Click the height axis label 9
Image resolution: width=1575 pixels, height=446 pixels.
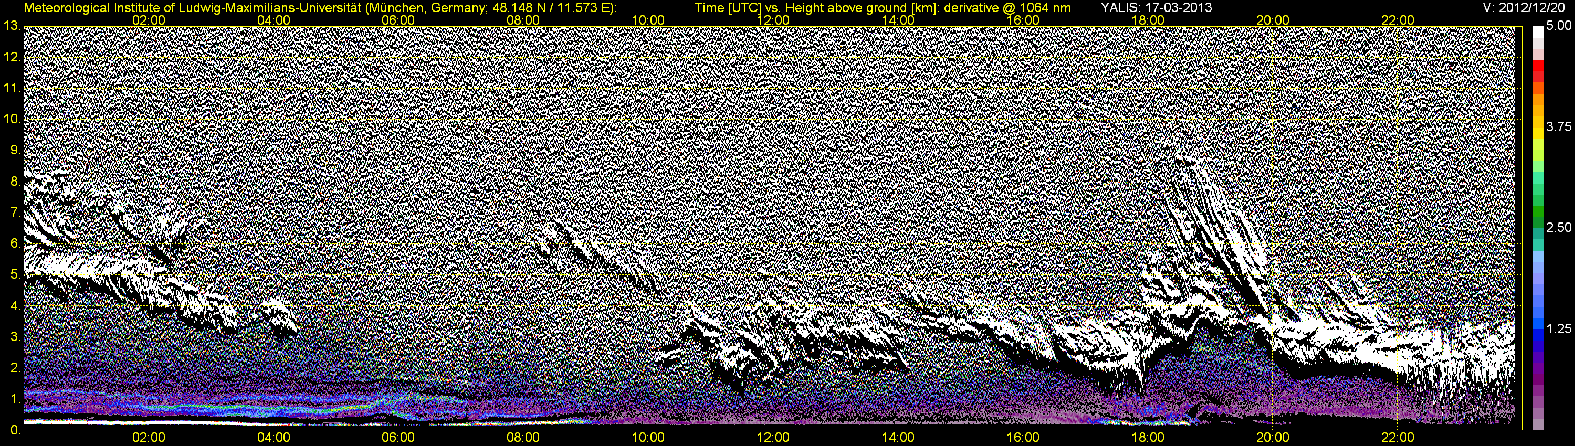(15, 150)
